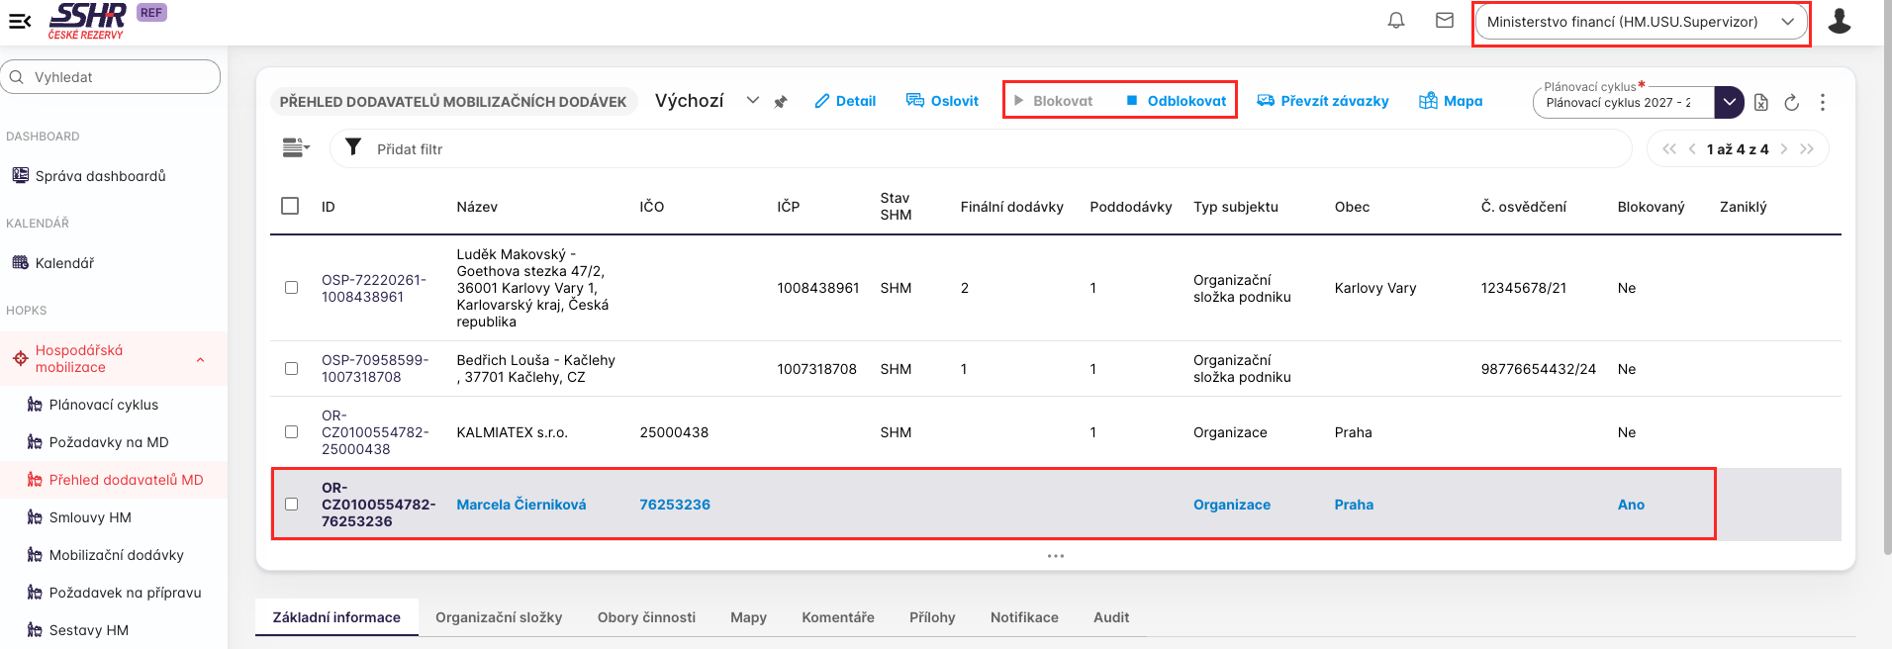The image size is (1892, 649).
Task: Open the three-dot more options menu
Action: click(1823, 102)
